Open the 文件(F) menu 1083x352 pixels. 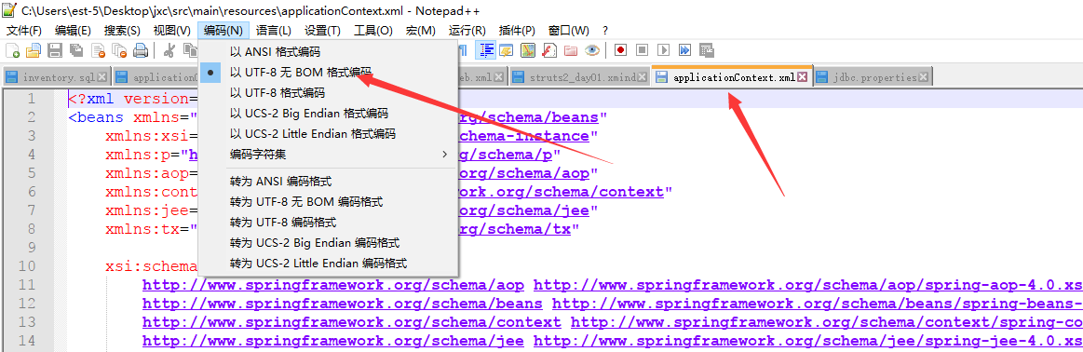click(x=24, y=31)
